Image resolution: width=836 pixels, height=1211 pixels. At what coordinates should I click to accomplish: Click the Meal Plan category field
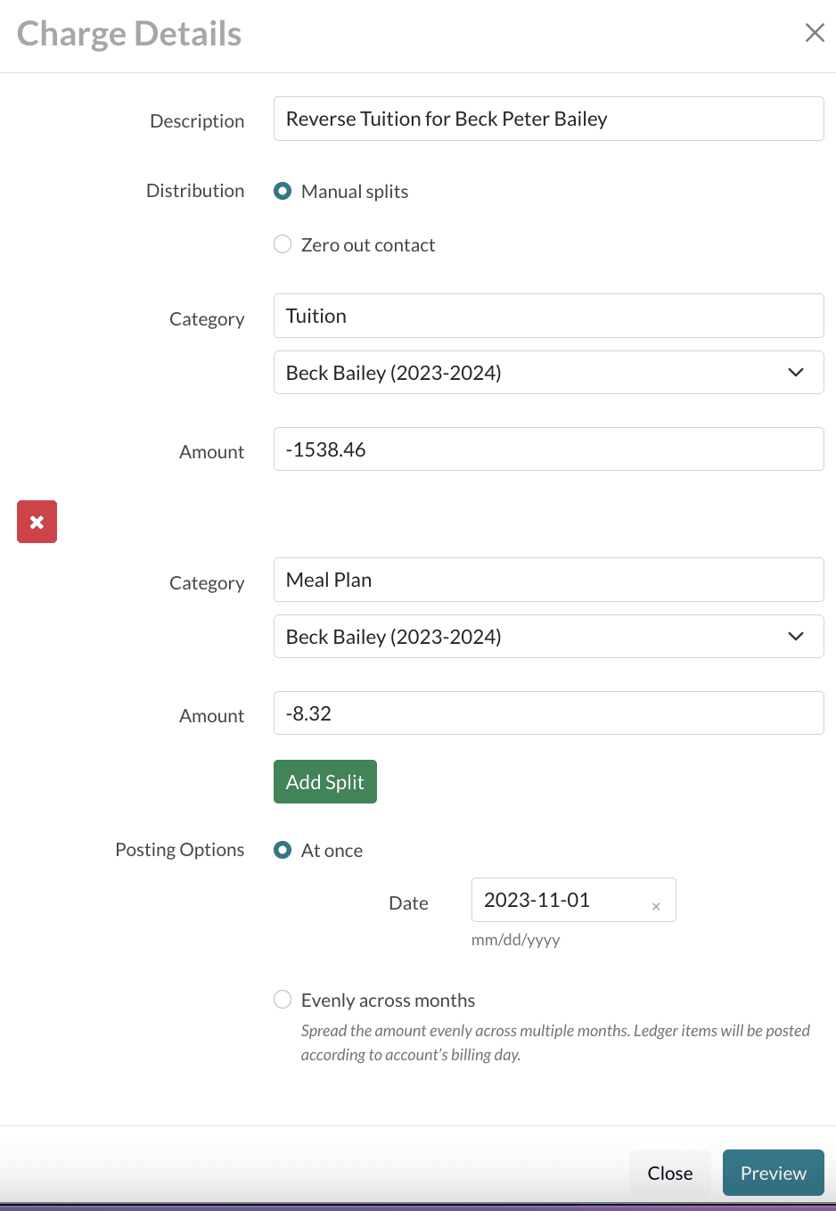pos(548,580)
